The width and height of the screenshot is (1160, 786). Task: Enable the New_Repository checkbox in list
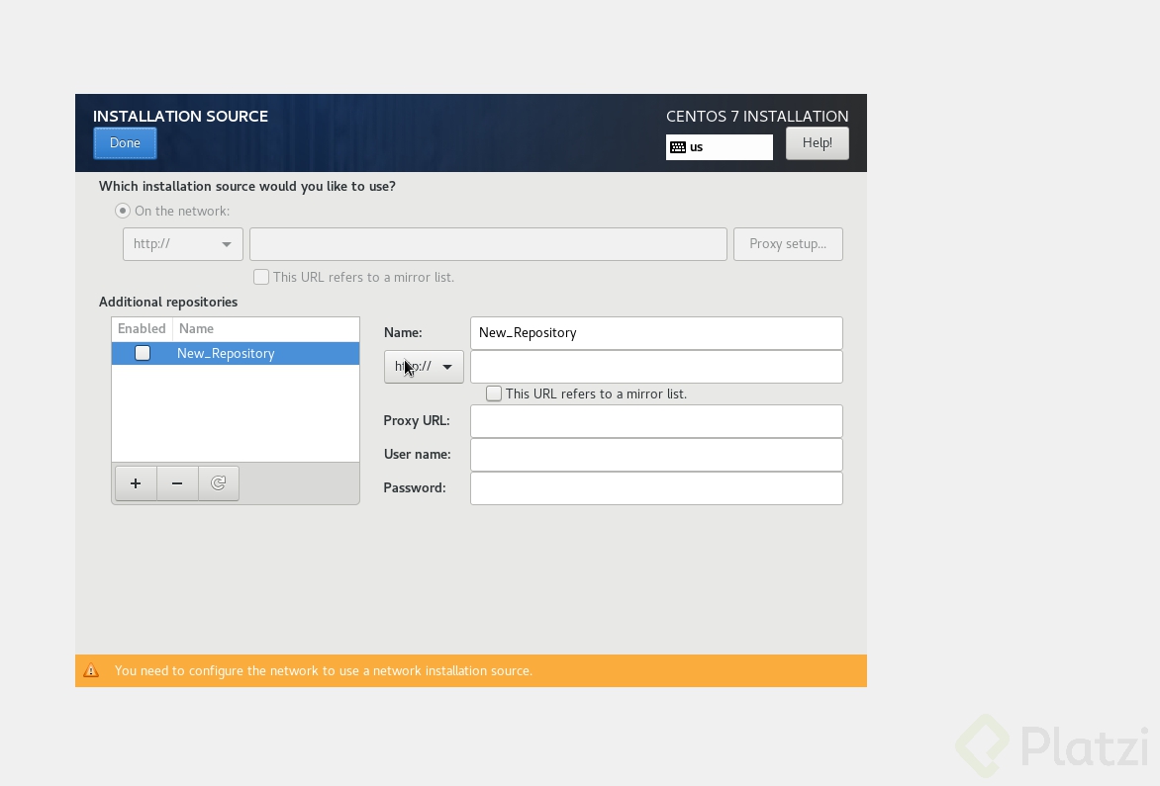tap(143, 353)
